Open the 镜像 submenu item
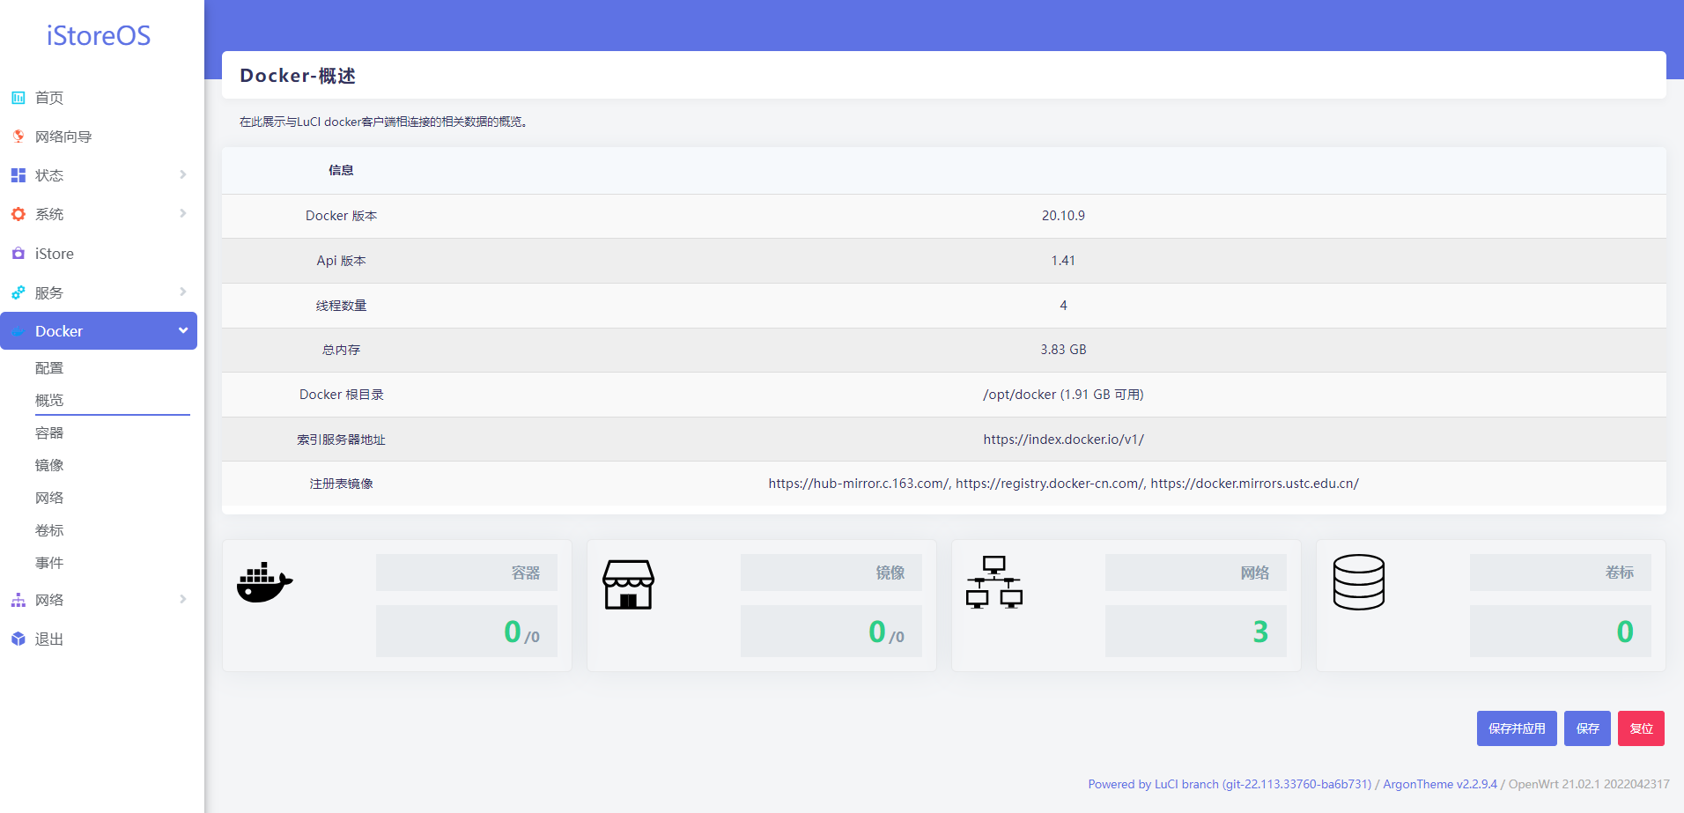 [49, 465]
